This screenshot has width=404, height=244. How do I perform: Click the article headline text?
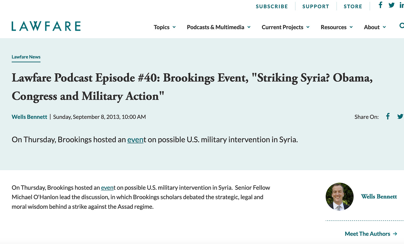[192, 87]
